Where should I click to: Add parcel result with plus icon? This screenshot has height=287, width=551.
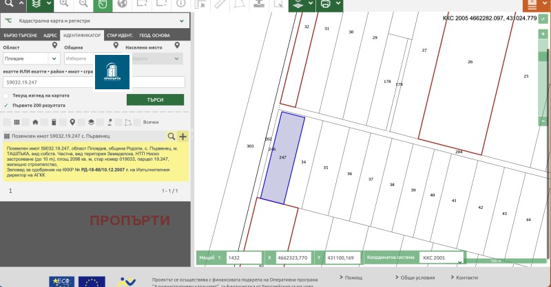[x=183, y=137]
